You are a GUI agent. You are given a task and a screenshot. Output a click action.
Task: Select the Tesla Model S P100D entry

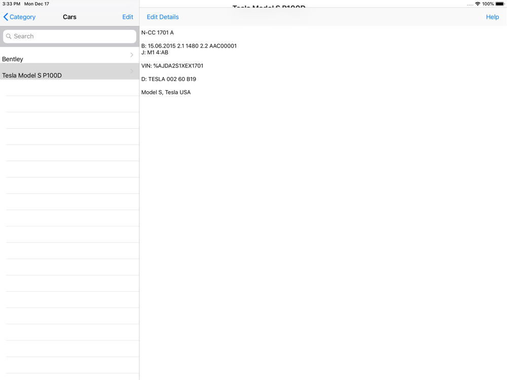(x=69, y=71)
